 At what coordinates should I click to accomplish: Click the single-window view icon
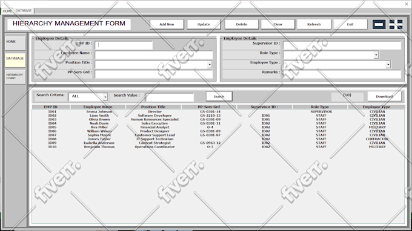pyautogui.click(x=379, y=24)
